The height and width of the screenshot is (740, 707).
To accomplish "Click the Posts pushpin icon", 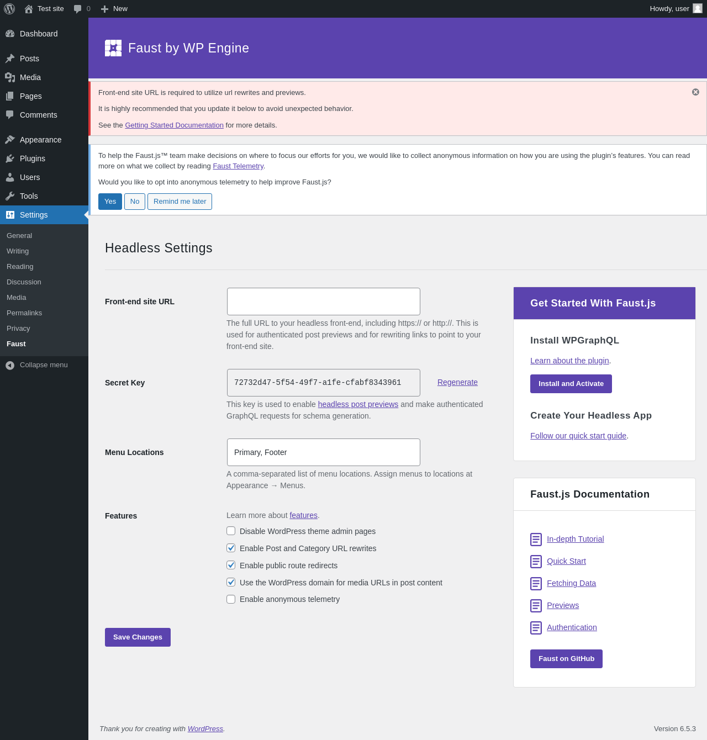I will click(x=10, y=59).
